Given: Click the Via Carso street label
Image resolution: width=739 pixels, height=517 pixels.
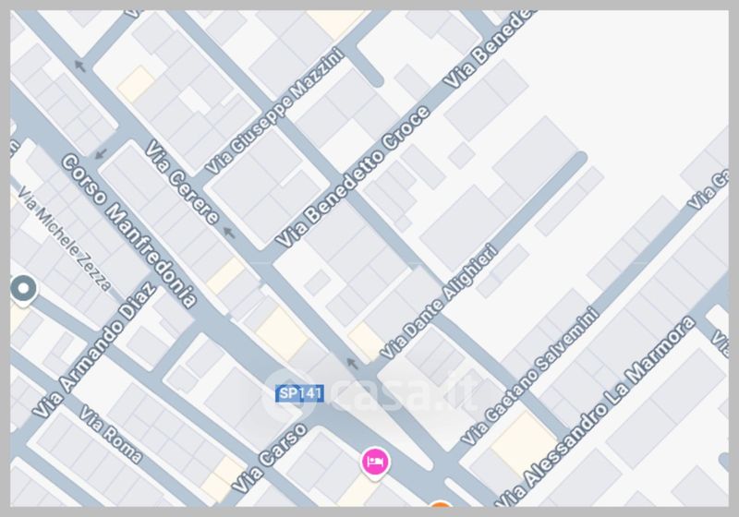Looking at the screenshot, I should (x=270, y=458).
